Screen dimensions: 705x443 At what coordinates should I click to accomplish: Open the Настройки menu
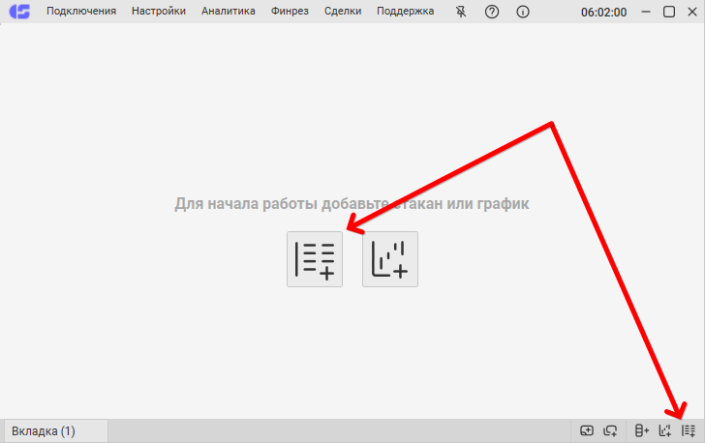tap(159, 12)
